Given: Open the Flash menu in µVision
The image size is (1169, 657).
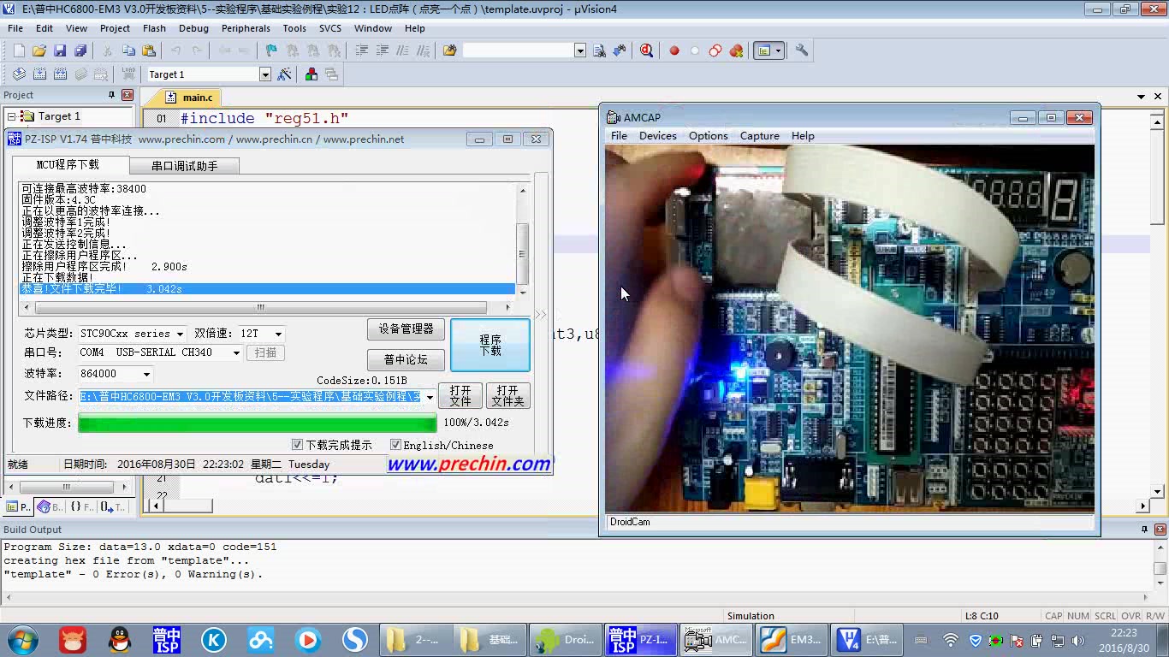Looking at the screenshot, I should [154, 28].
